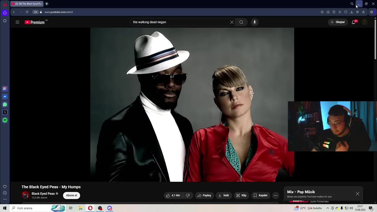This screenshot has width=377, height=212.
Task: Save the video with Kaydet
Action: point(260,196)
